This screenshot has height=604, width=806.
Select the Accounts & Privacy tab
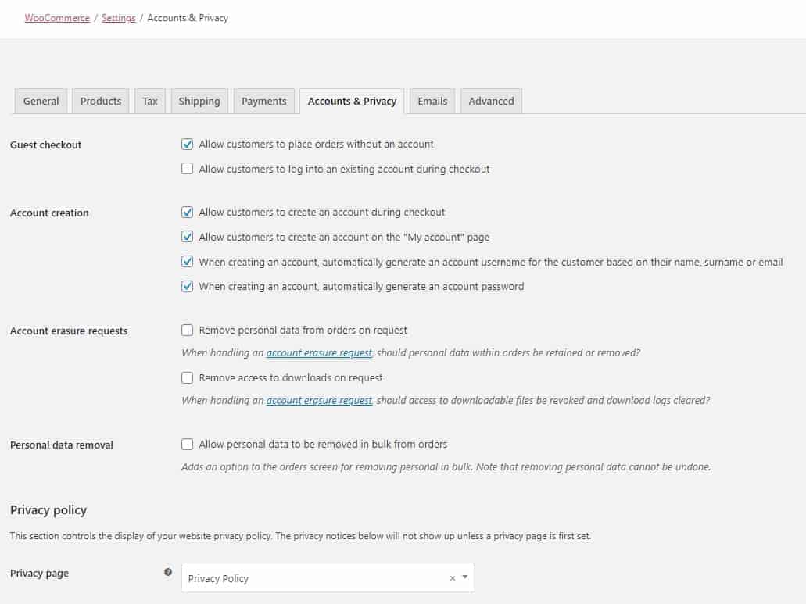(352, 101)
